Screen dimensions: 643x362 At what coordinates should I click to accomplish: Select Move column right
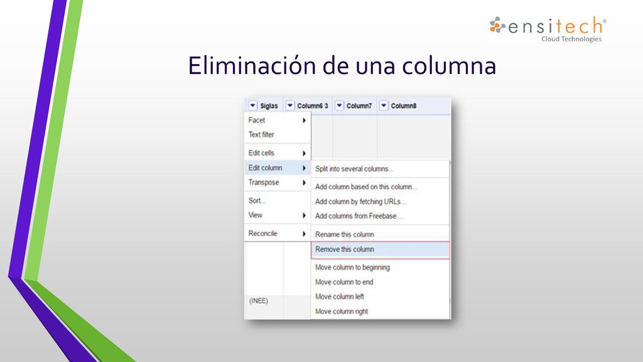tap(380, 312)
